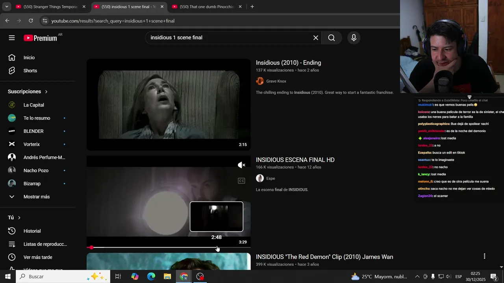Open the volume tray icon
The height and width of the screenshot is (283, 504).
pyautogui.click(x=448, y=277)
